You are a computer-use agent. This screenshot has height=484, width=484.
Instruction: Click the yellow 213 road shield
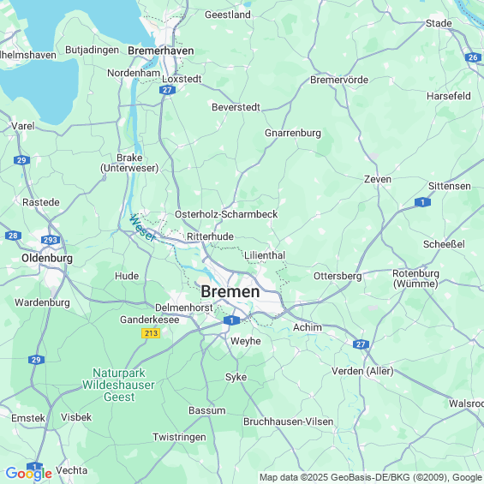pyautogui.click(x=151, y=333)
